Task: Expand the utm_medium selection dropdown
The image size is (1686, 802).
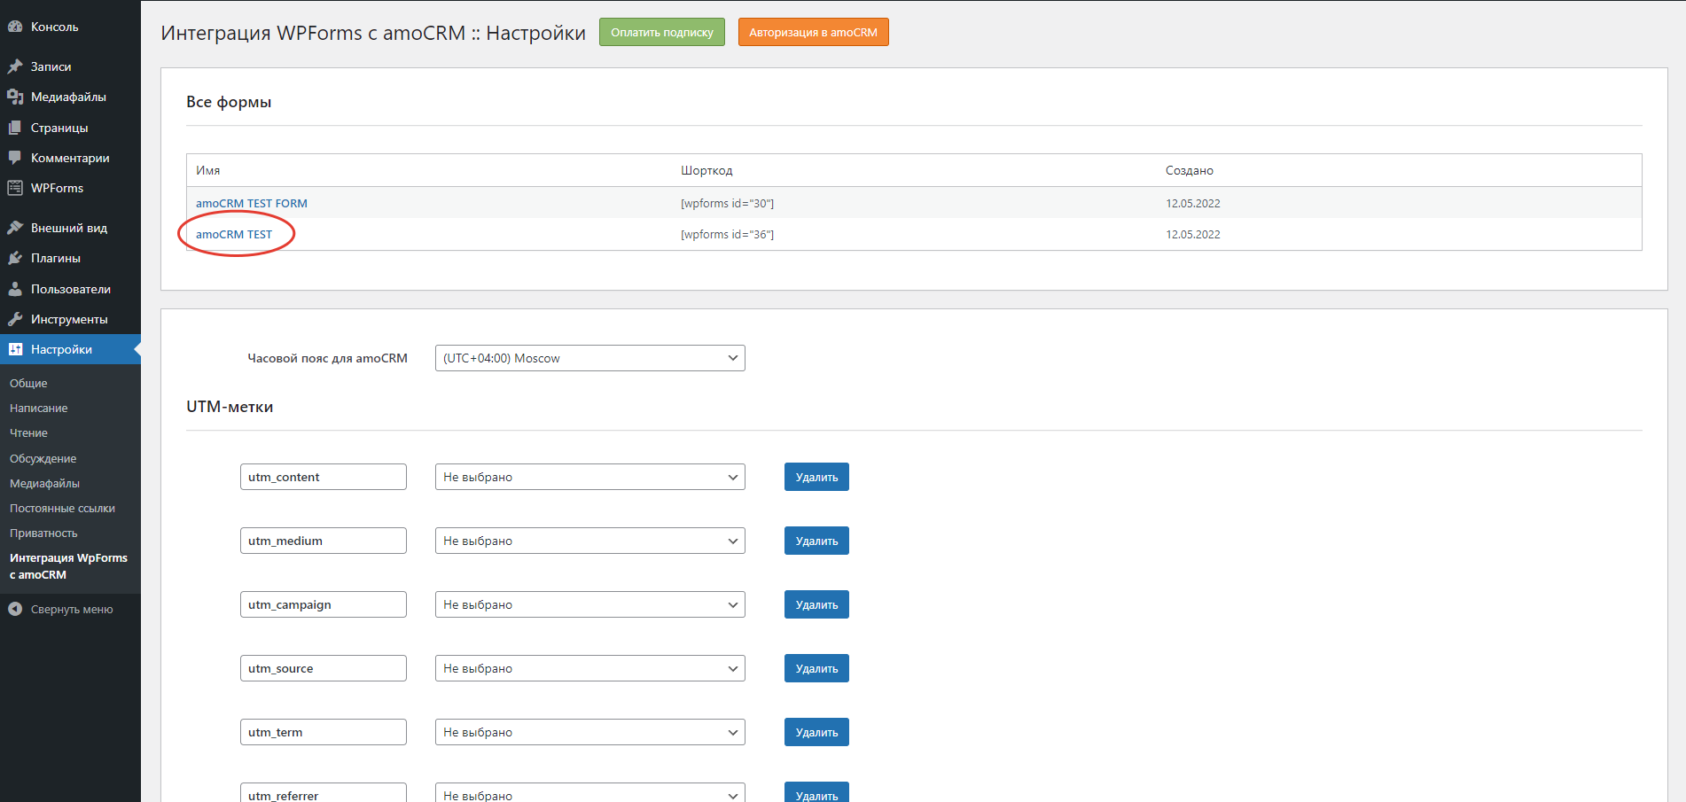Action: (589, 541)
